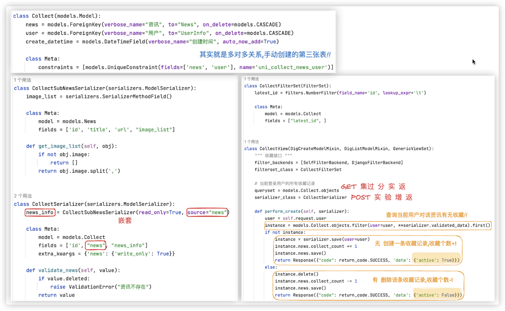Click the highlighted {'active': False} value

tap(437, 295)
